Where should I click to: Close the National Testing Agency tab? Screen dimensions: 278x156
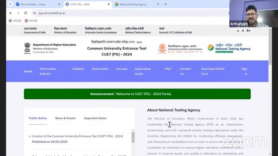(158, 4)
